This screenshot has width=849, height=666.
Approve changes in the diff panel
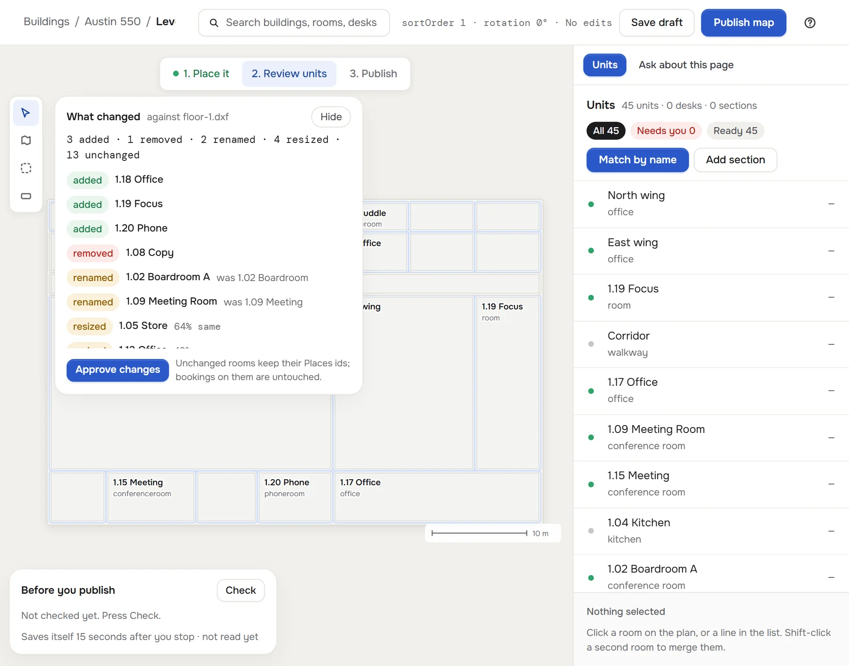pos(117,370)
